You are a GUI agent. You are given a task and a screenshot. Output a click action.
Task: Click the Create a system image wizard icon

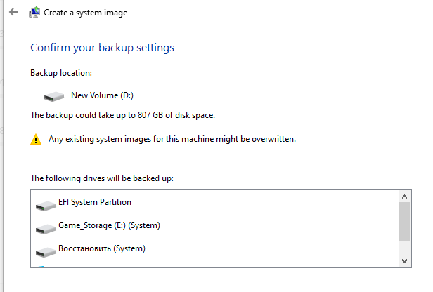click(x=34, y=13)
